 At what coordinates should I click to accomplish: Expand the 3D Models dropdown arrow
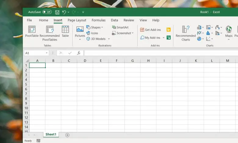[x=109, y=39]
